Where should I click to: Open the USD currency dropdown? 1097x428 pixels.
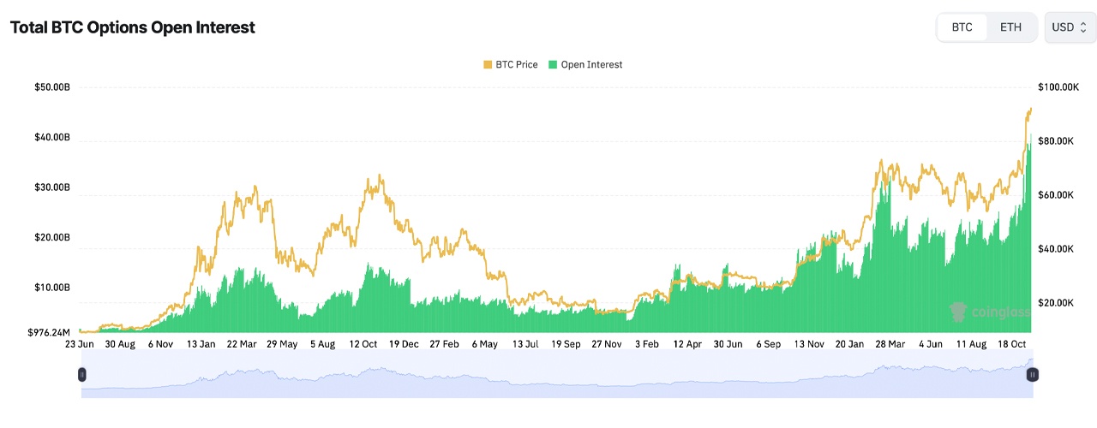pos(1068,27)
